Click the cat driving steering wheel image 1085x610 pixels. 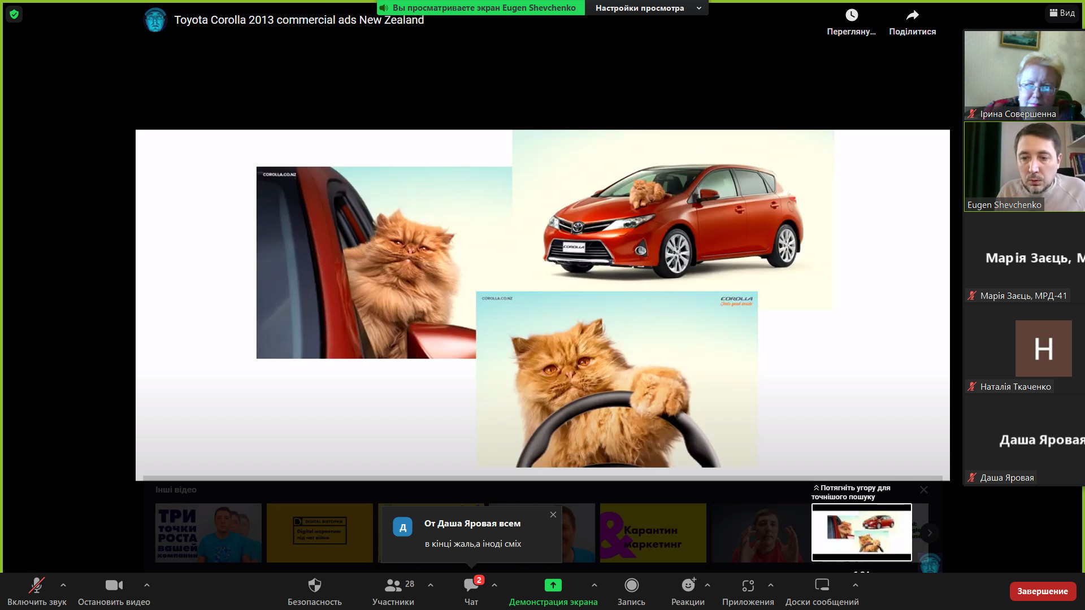(x=617, y=379)
